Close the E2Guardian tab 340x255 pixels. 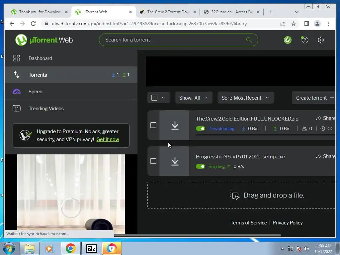tap(258, 12)
